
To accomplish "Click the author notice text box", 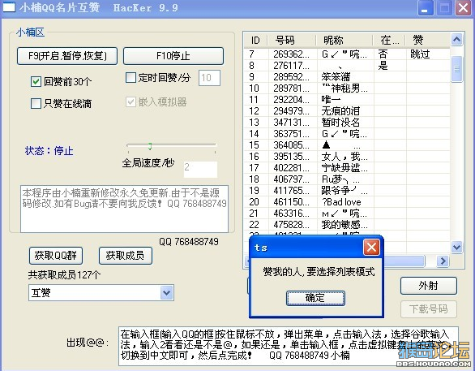I will pos(124,209).
